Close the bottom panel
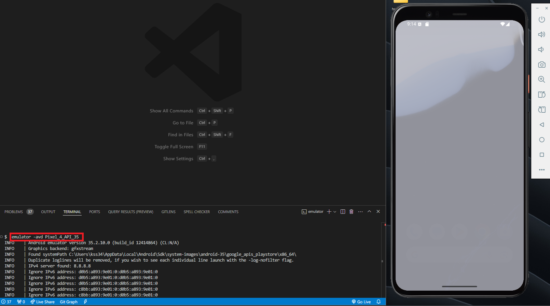The height and width of the screenshot is (306, 550). click(x=378, y=212)
